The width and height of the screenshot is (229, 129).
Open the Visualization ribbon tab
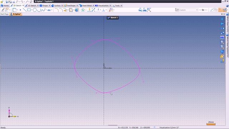[102, 6]
